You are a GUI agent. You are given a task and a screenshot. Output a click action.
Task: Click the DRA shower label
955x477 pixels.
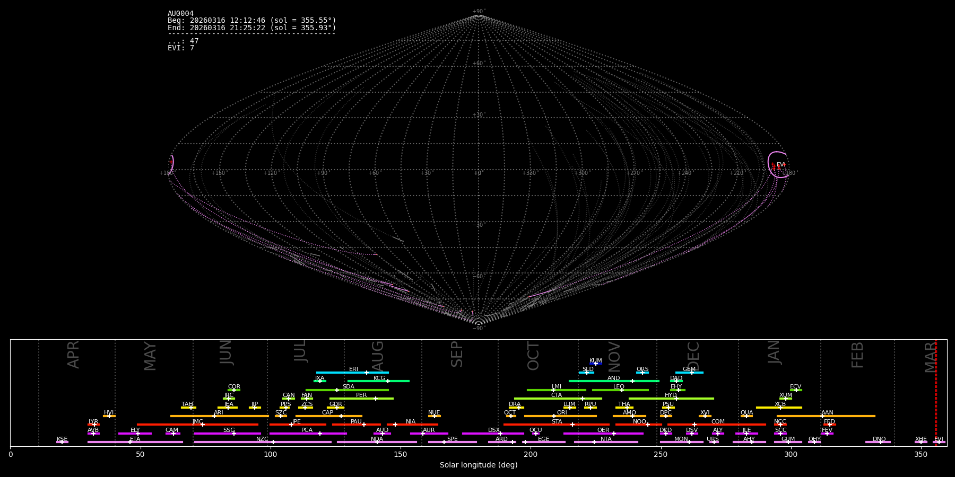(515, 404)
